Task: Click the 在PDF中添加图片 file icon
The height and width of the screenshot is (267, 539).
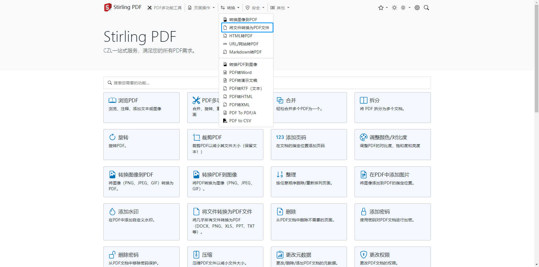Action: click(364, 175)
